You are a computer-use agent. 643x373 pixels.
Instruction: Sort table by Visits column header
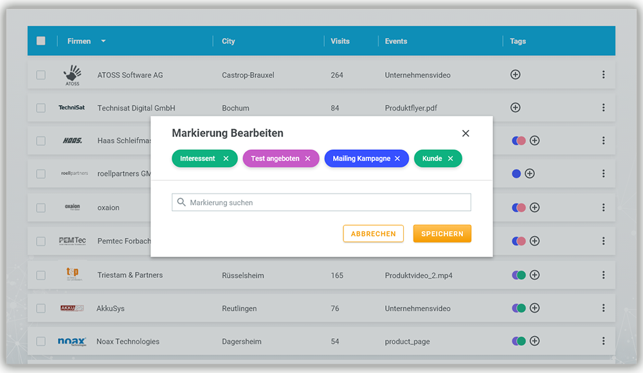pos(340,41)
